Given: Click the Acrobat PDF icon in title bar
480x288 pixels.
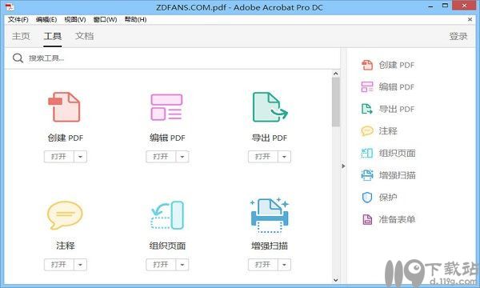Looking at the screenshot, I should pyautogui.click(x=10, y=6).
